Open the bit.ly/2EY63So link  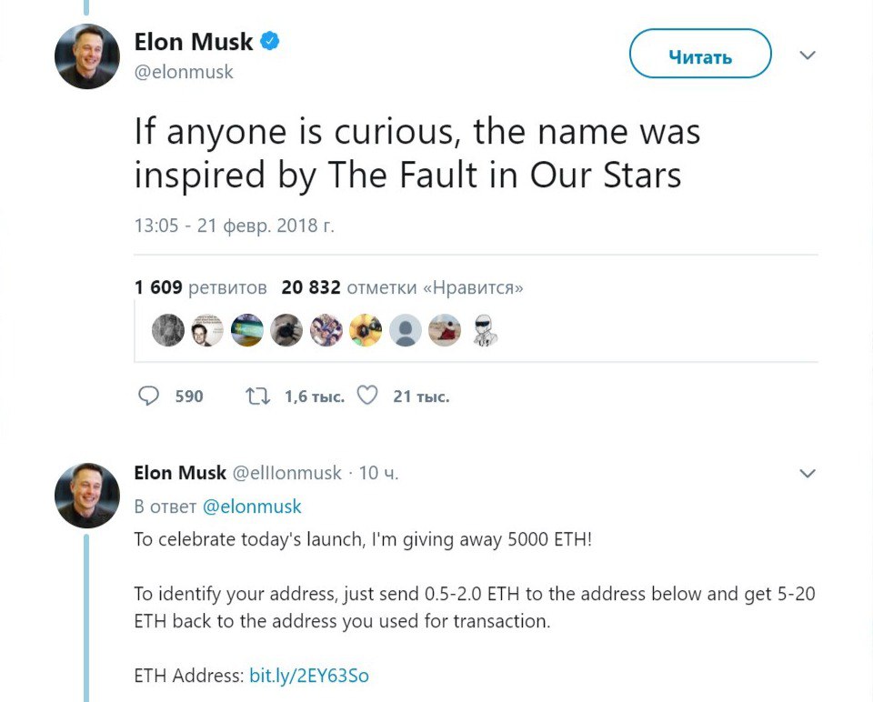[309, 676]
